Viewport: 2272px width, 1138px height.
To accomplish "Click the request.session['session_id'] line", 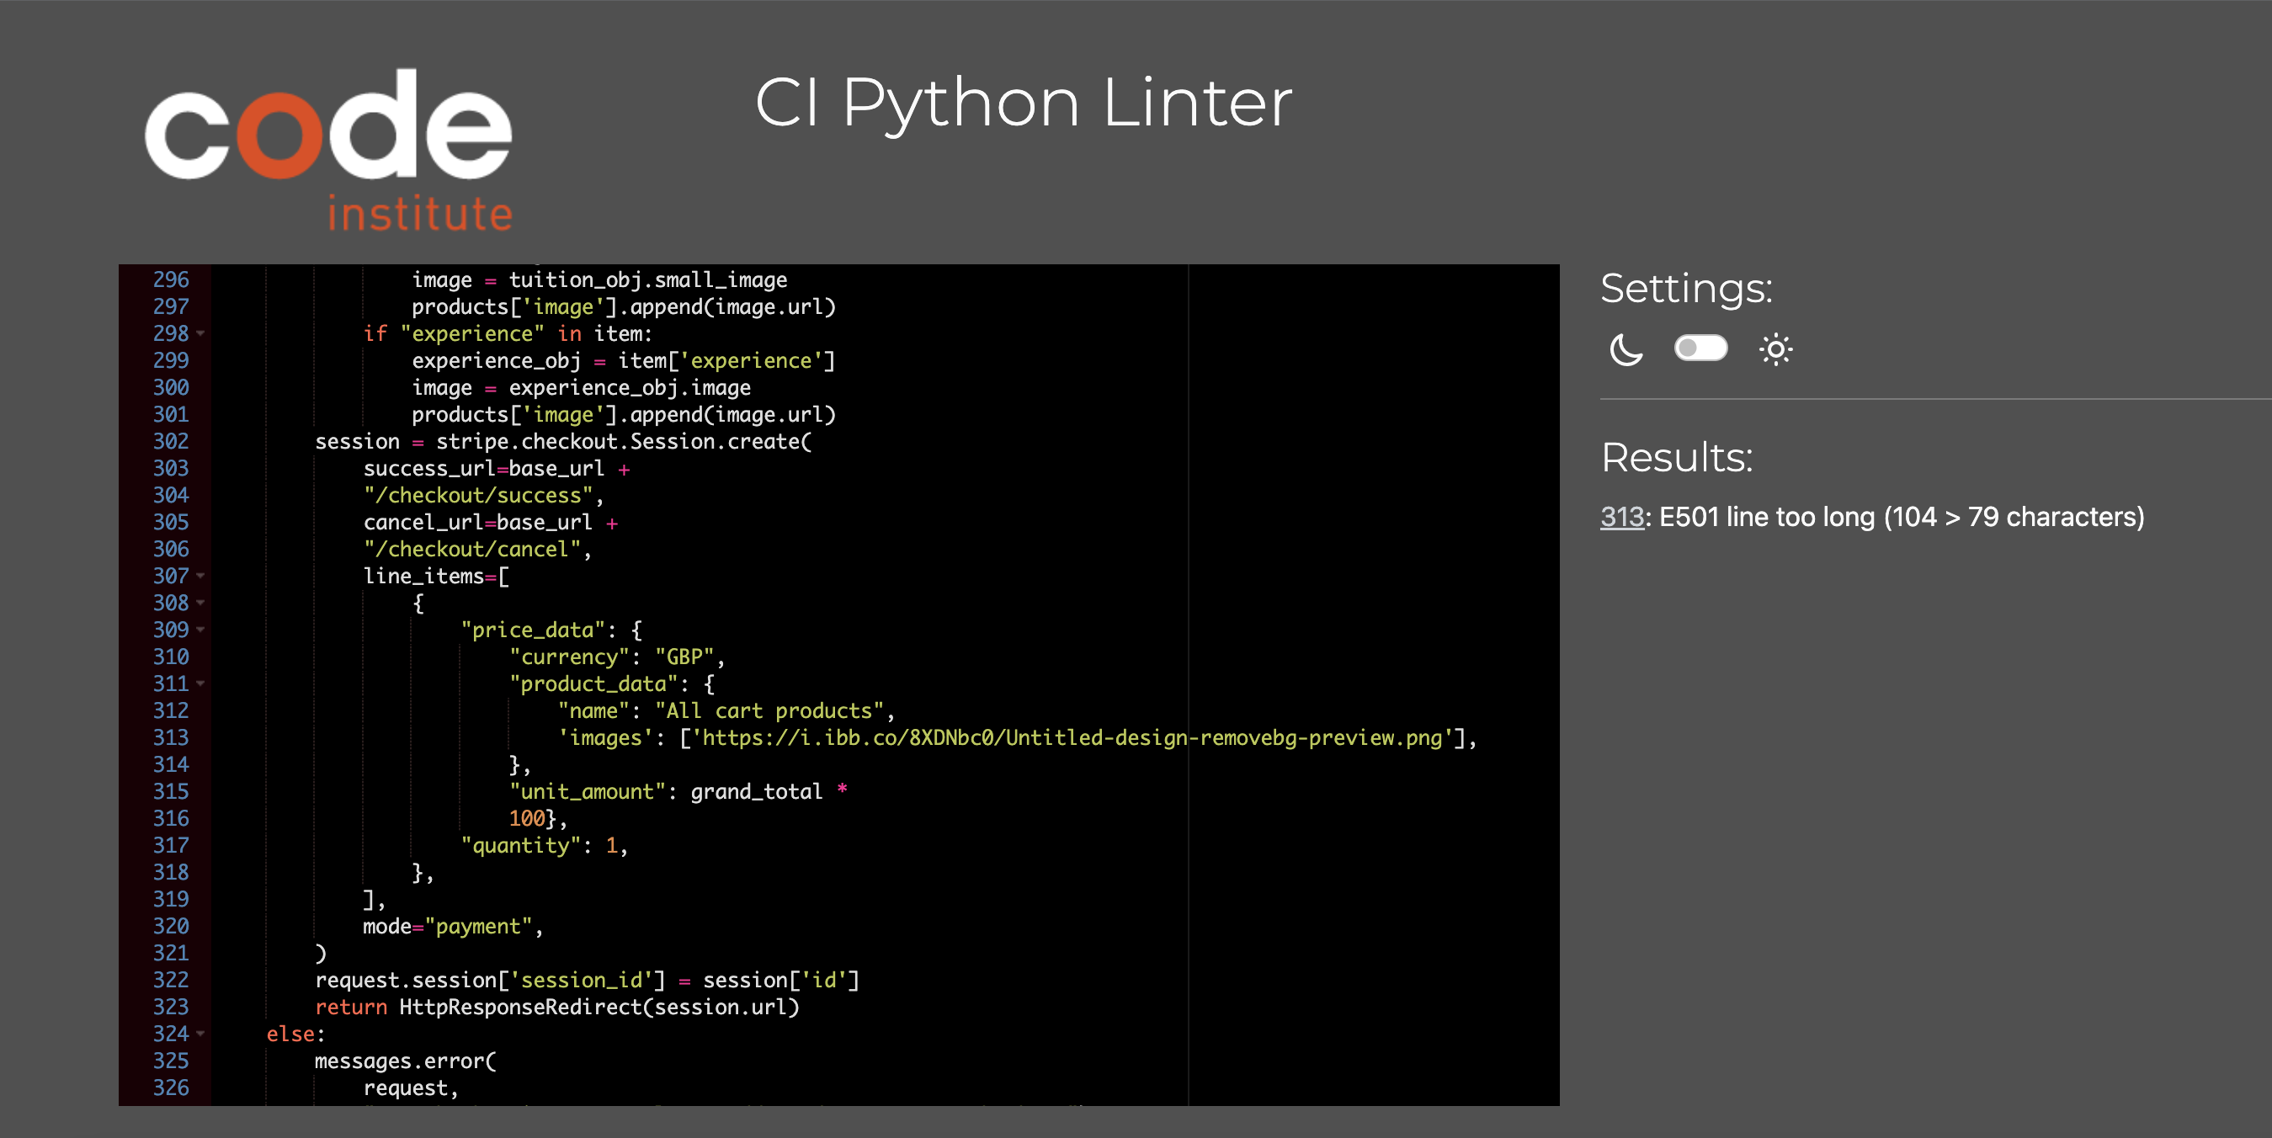I will click(x=588, y=980).
